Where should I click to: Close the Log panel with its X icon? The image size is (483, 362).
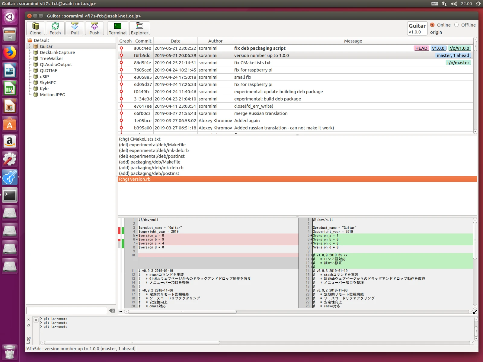click(x=28, y=319)
